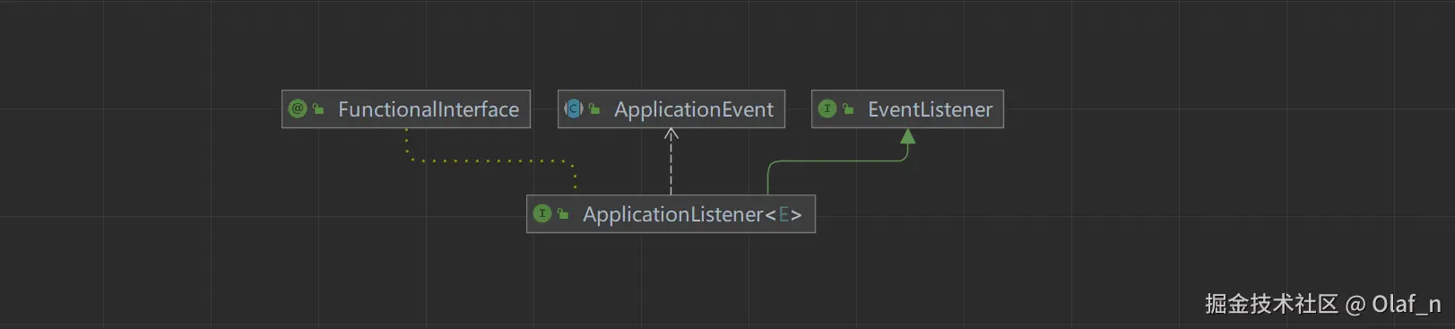Click the interface icon on EventListener
Viewport: 1455px width, 329px height.
[x=827, y=108]
